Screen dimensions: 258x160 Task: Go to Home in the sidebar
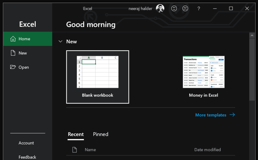tap(28, 39)
